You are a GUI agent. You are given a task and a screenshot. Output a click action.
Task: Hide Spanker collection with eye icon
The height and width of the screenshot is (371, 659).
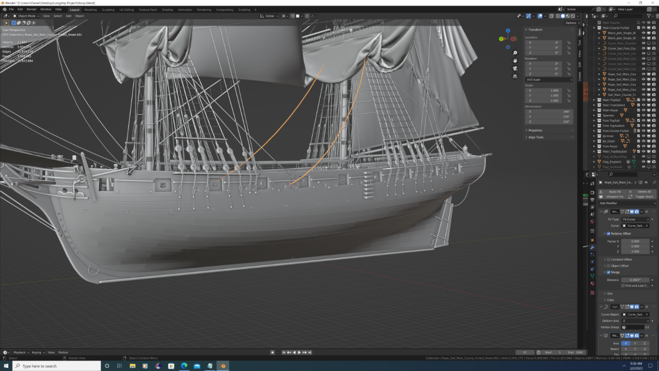pos(643,115)
